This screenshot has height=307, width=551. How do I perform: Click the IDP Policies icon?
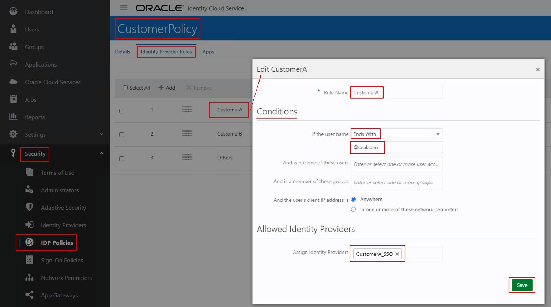(x=29, y=242)
